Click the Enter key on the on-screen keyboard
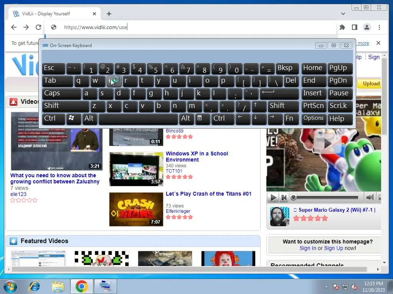This screenshot has width=393, height=294. [279, 94]
